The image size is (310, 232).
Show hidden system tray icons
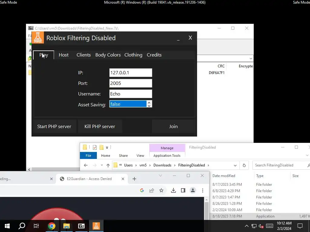click(246, 226)
